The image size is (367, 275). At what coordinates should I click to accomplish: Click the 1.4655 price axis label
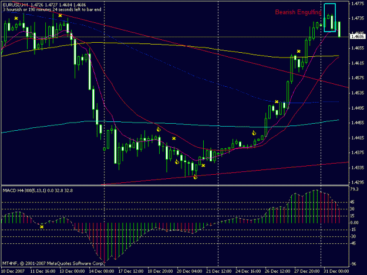click(x=358, y=48)
